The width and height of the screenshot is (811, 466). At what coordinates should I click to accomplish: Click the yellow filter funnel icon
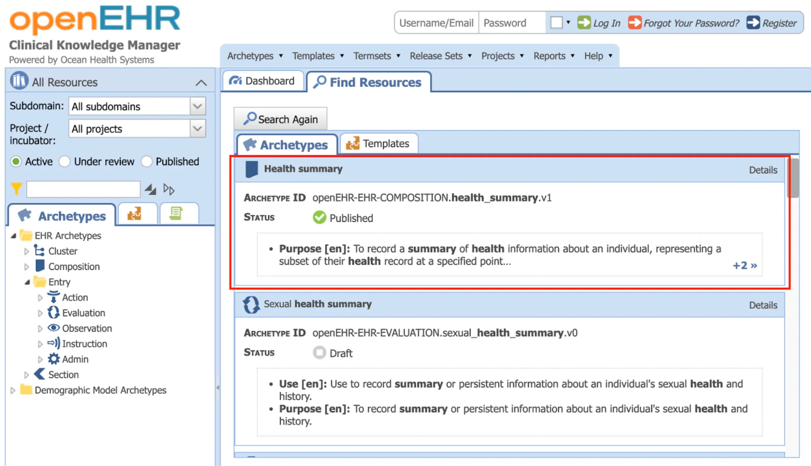click(x=16, y=189)
